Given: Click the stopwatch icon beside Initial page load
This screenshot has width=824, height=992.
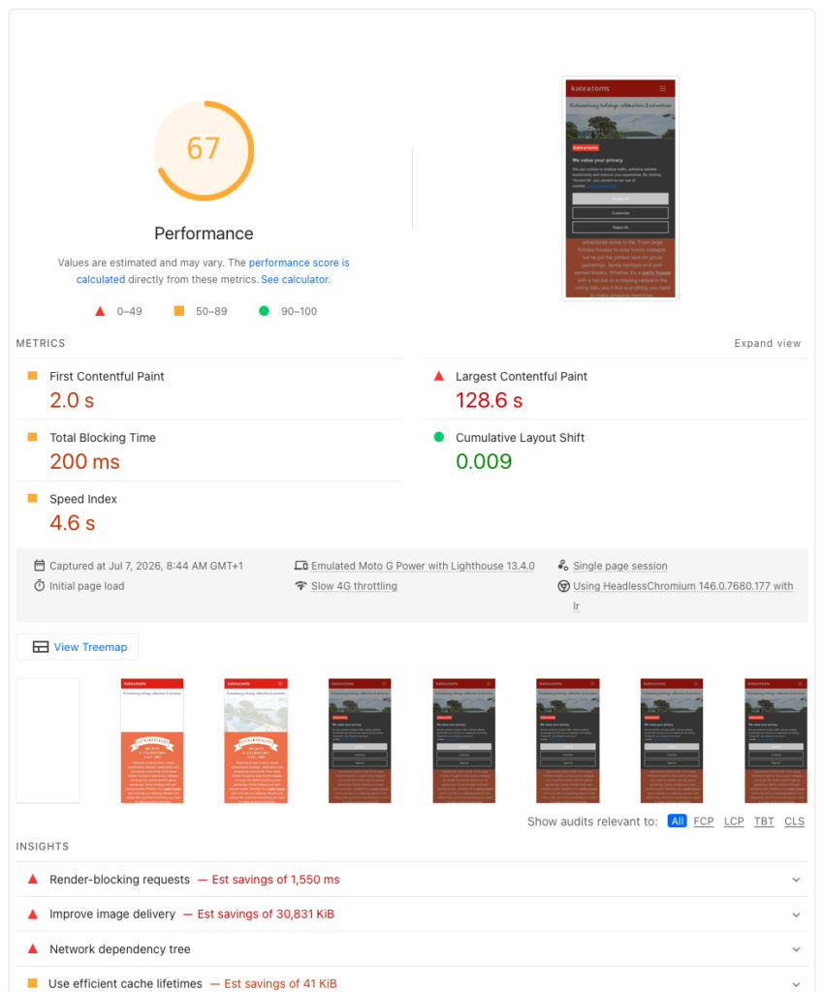Looking at the screenshot, I should [x=39, y=585].
